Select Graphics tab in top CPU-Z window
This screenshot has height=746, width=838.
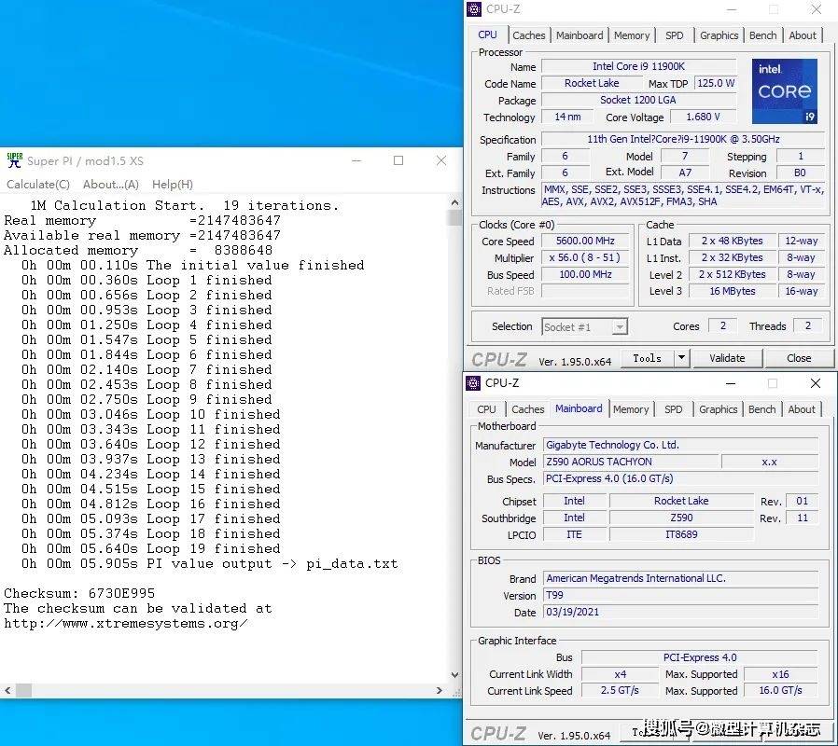[x=719, y=35]
